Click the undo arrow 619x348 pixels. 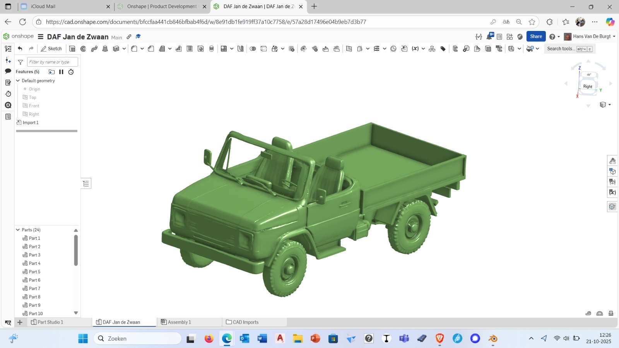click(20, 49)
